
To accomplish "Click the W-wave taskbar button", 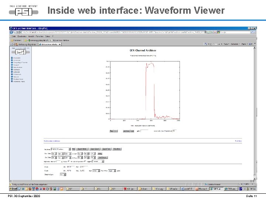I will click(173, 189).
